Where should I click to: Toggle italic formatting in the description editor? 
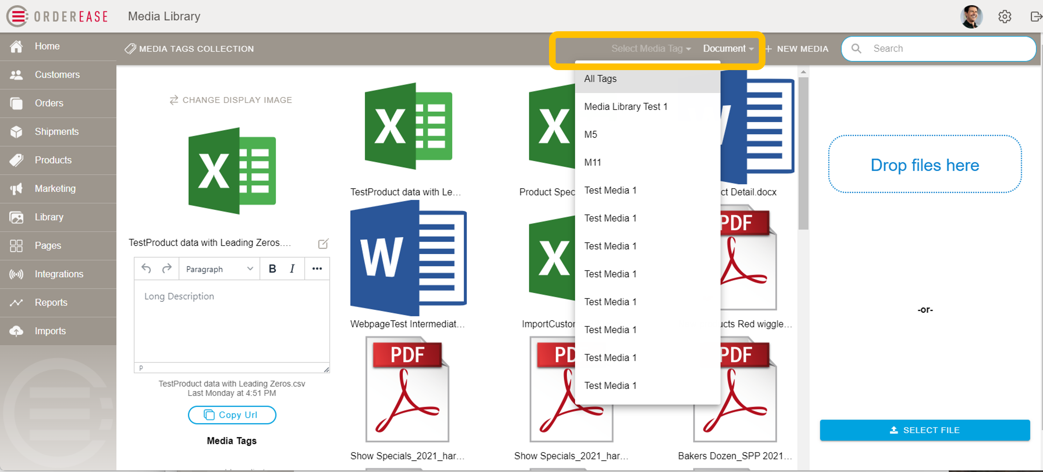coord(292,268)
